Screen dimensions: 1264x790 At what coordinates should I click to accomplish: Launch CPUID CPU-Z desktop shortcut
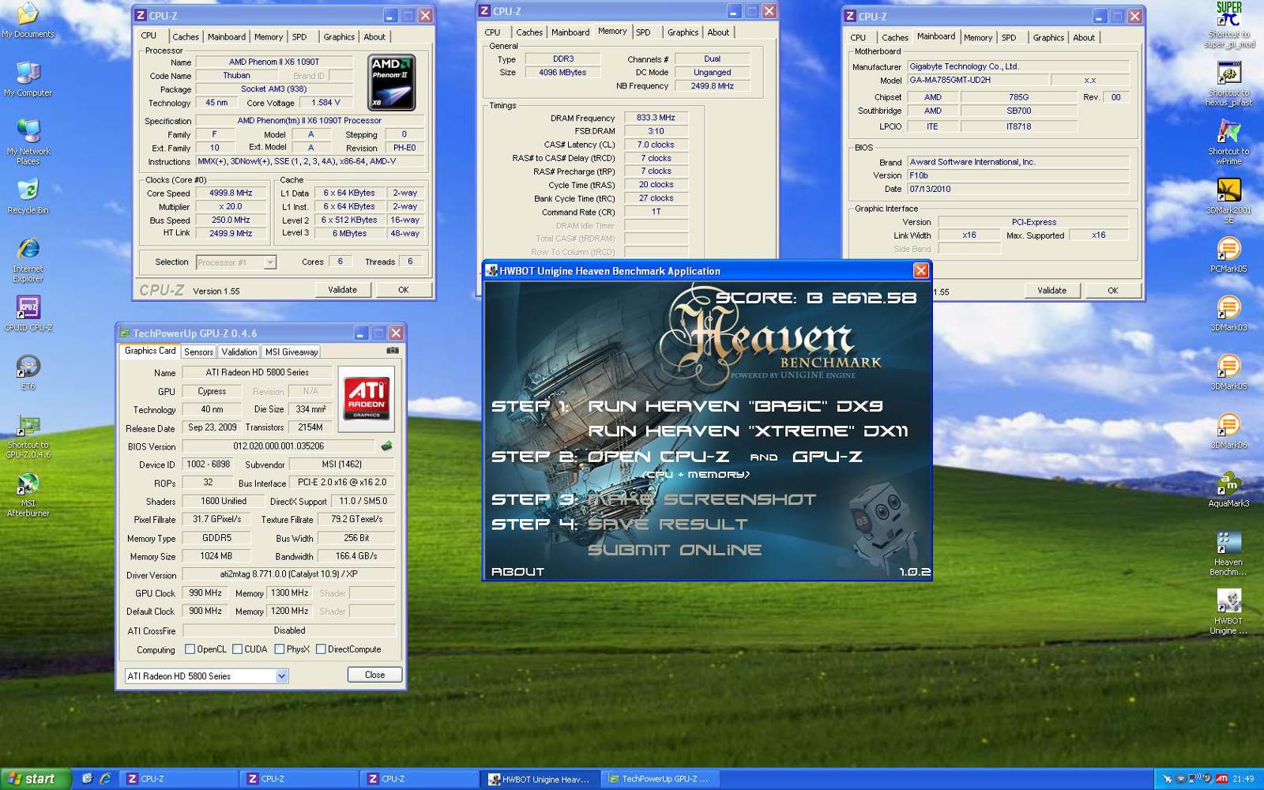[28, 313]
